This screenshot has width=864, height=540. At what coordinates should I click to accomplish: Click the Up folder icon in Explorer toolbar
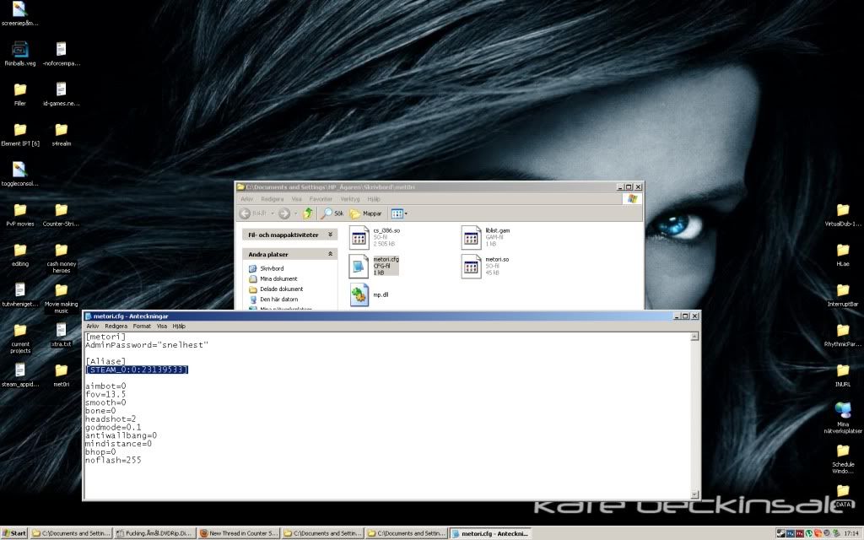(309, 213)
